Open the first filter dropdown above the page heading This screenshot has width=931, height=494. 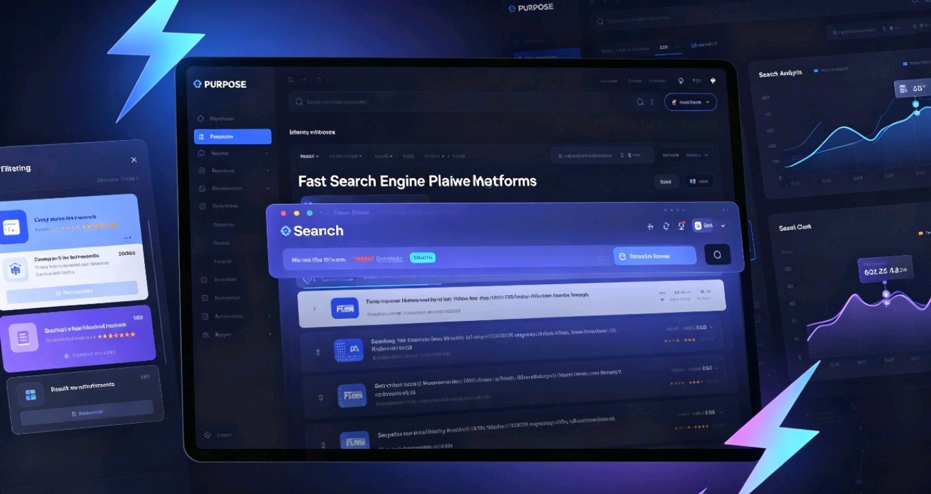(309, 156)
